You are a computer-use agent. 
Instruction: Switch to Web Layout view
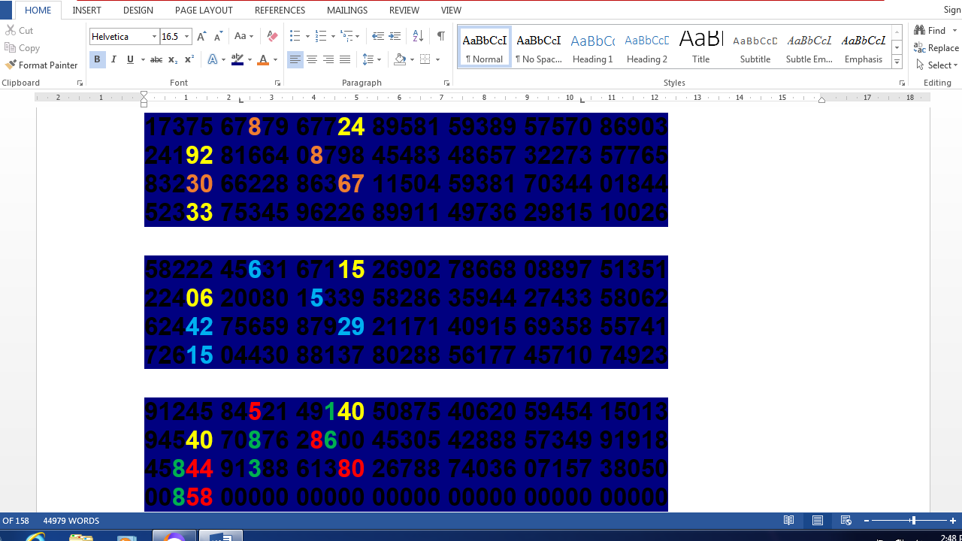tap(846, 521)
